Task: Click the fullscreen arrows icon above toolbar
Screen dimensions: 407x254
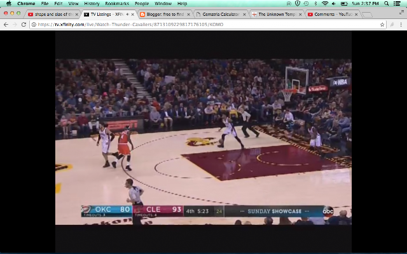Action: (x=401, y=13)
